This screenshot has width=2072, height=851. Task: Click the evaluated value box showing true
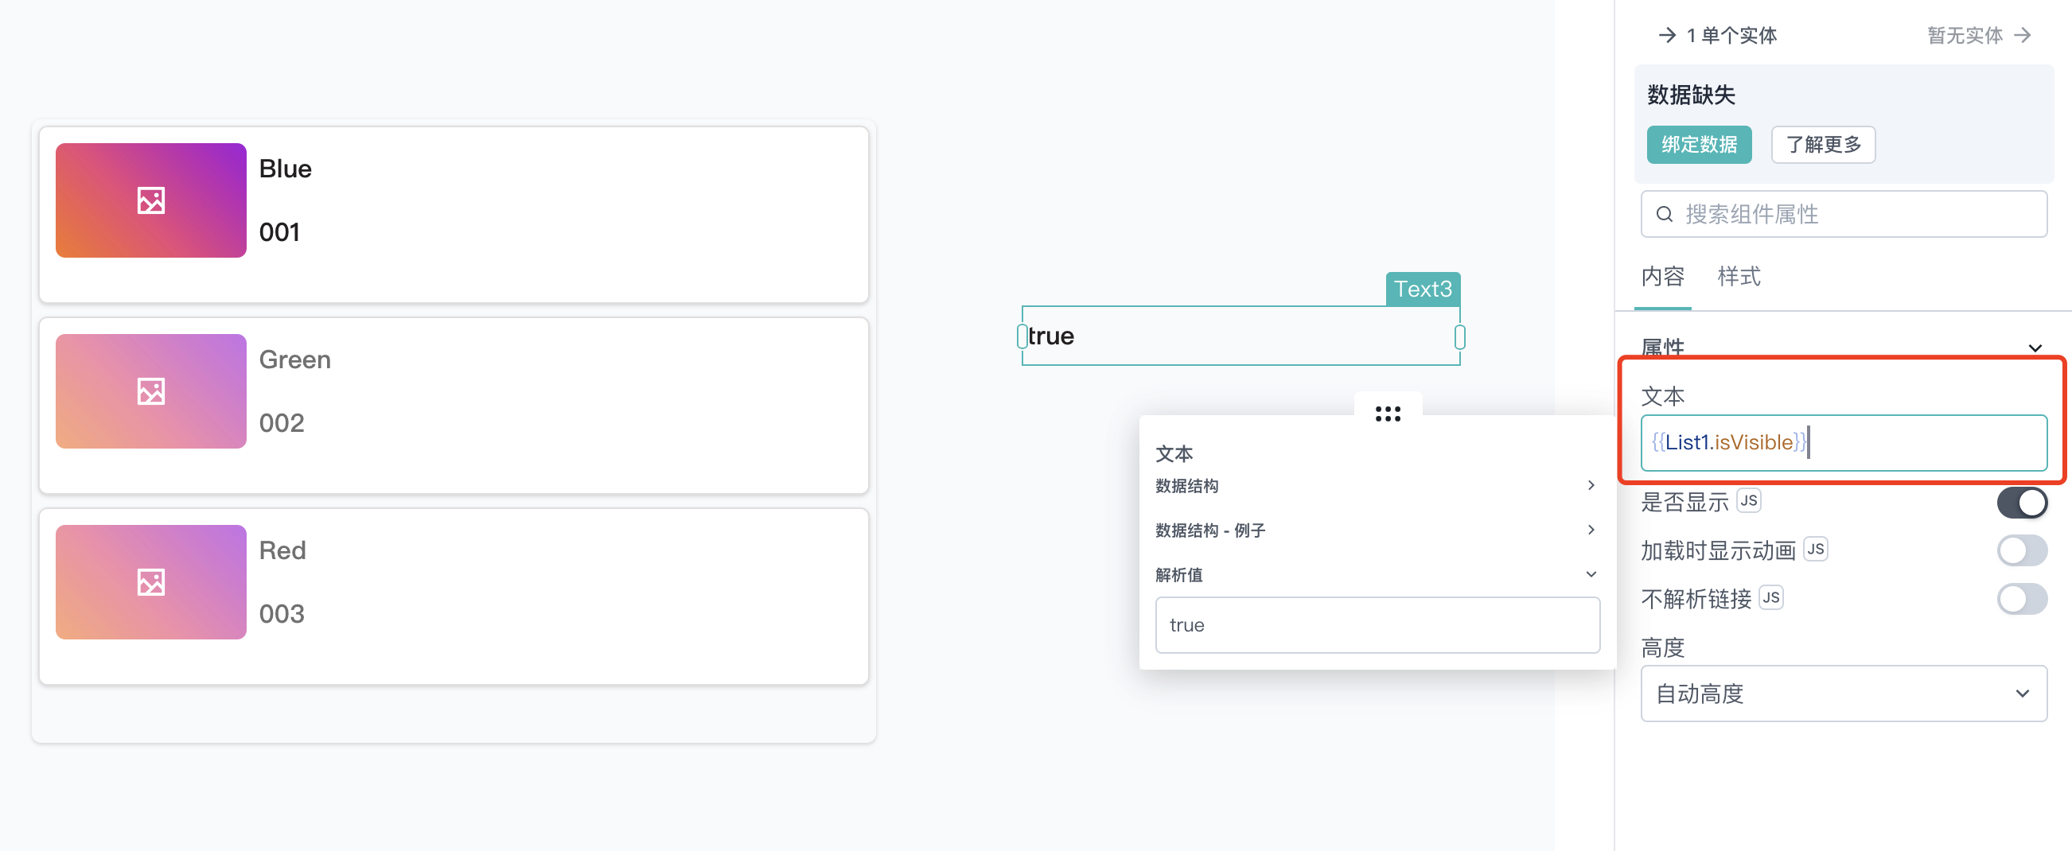click(1377, 625)
